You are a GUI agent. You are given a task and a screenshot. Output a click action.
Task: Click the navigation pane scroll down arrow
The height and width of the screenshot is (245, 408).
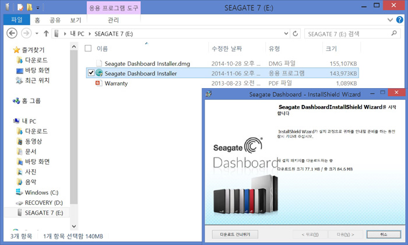(74, 226)
